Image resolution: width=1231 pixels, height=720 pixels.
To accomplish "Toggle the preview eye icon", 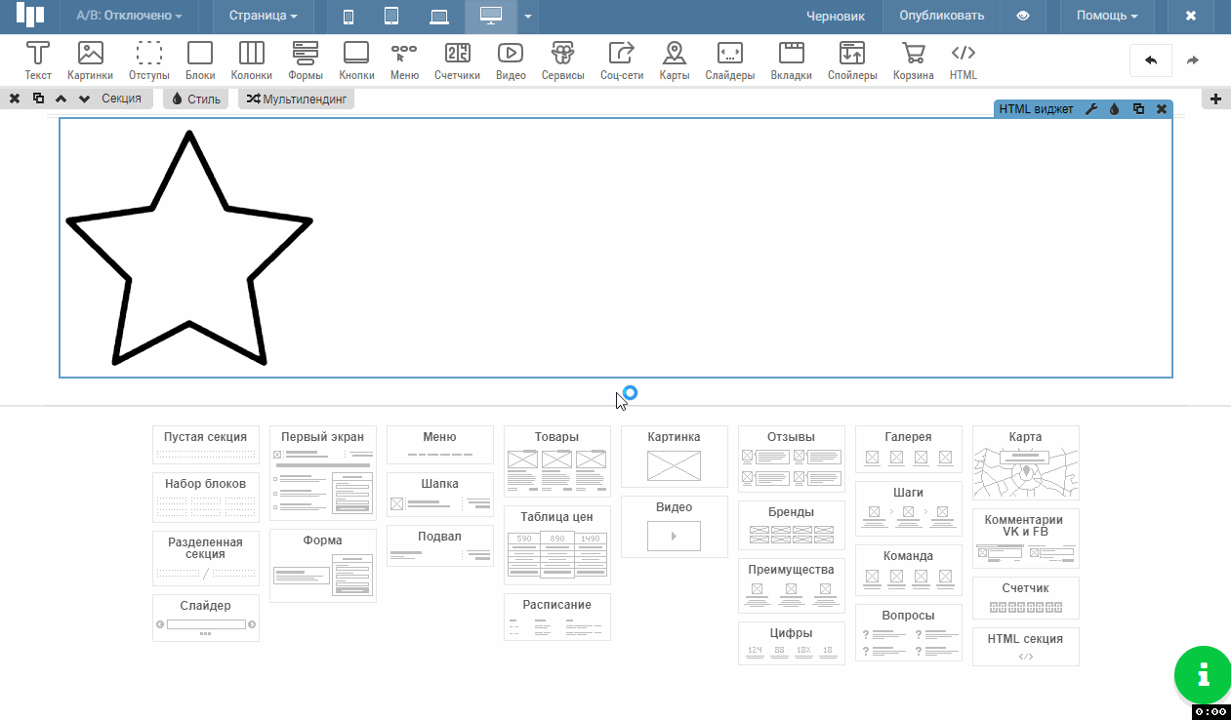I will coord(1022,16).
